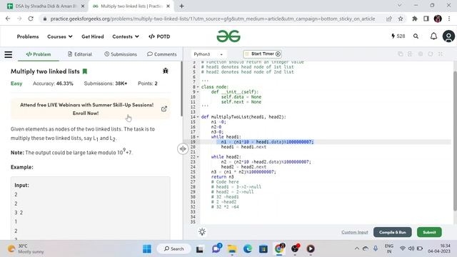Reload the page in the browser
457x257 pixels.
(31, 19)
